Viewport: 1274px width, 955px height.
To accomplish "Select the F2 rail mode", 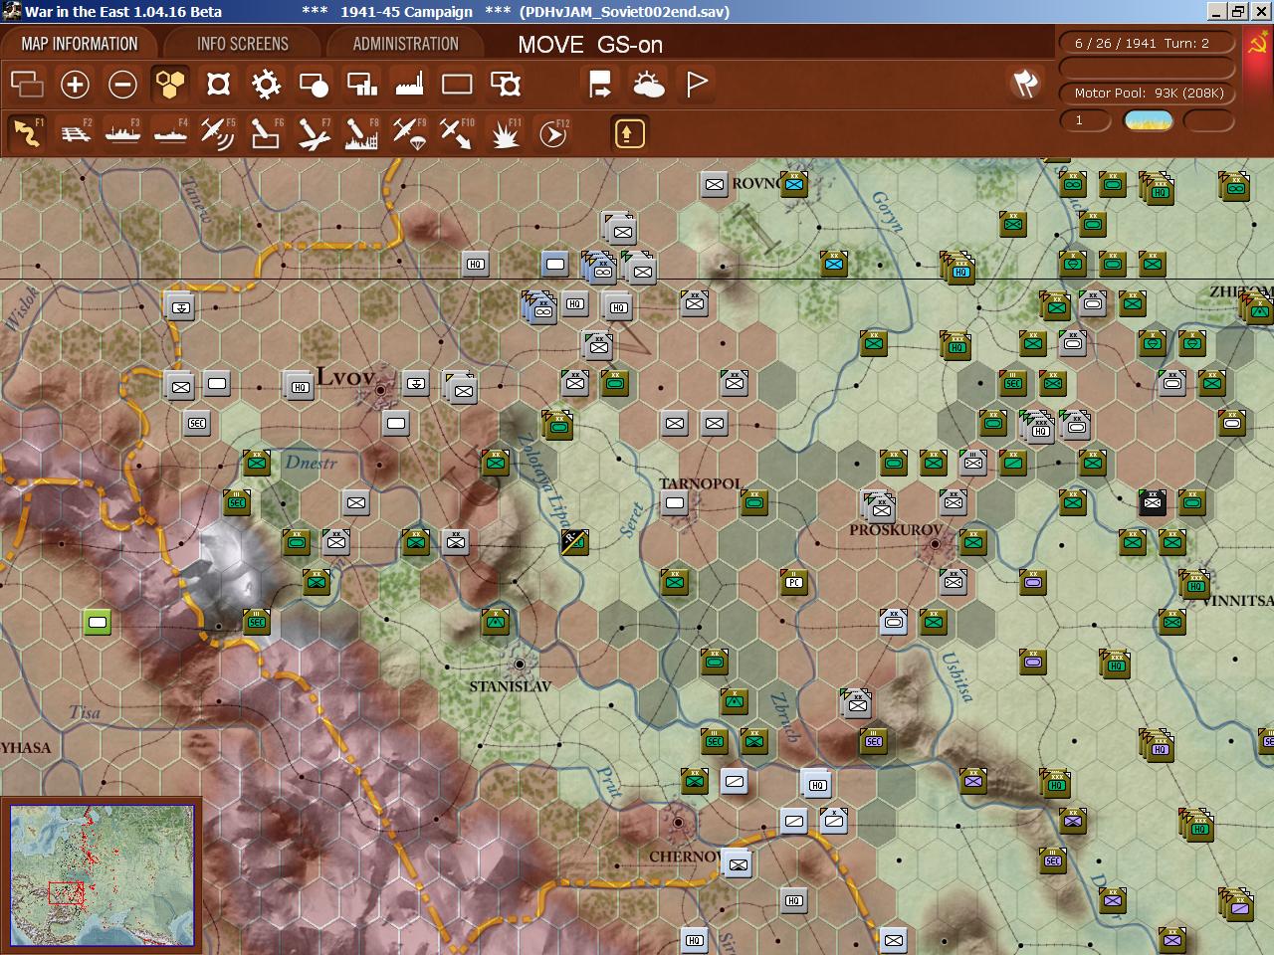I will pyautogui.click(x=75, y=133).
